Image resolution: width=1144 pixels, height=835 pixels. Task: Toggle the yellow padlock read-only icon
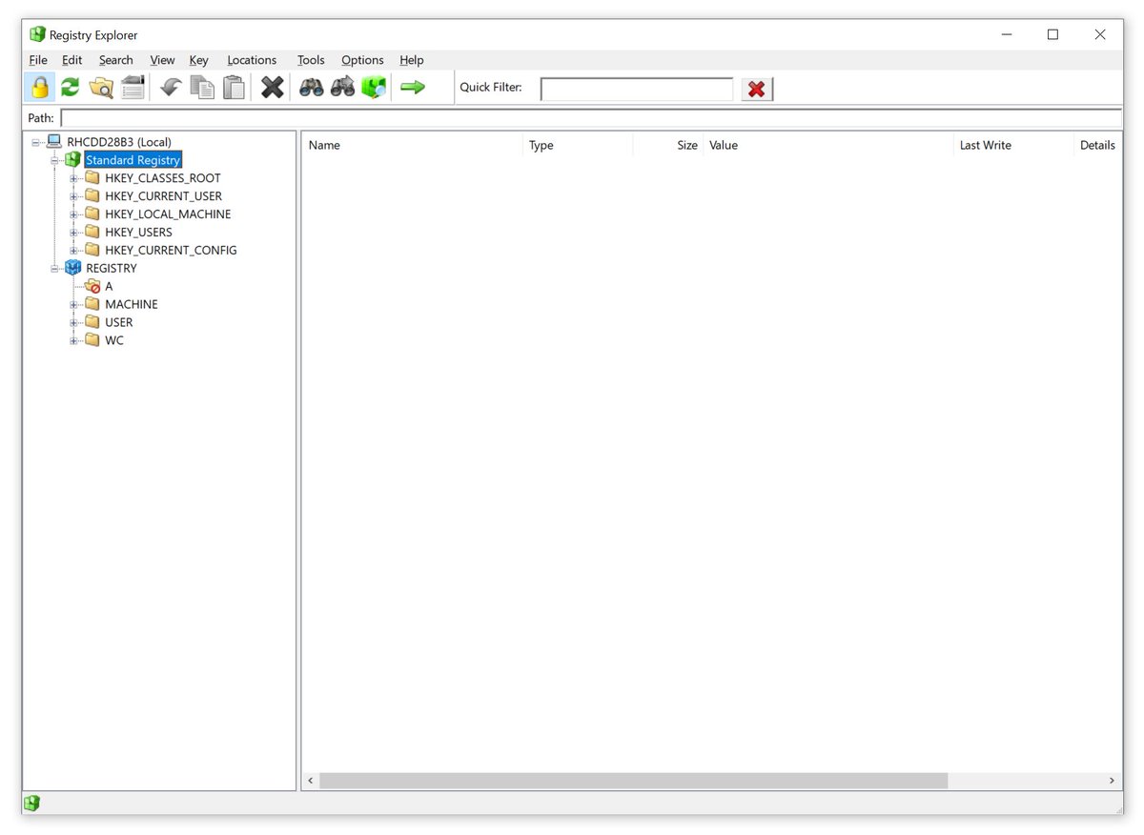coord(39,88)
